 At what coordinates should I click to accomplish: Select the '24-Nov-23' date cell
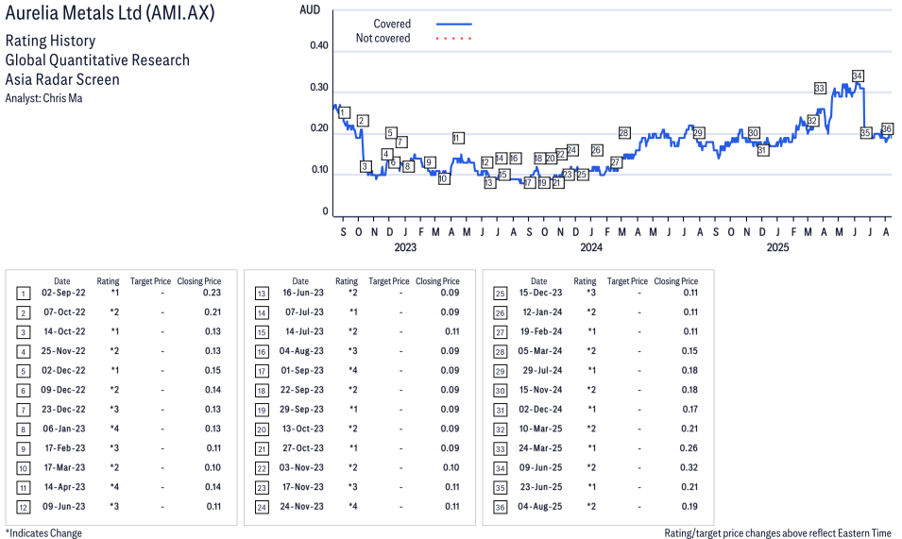pyautogui.click(x=302, y=507)
